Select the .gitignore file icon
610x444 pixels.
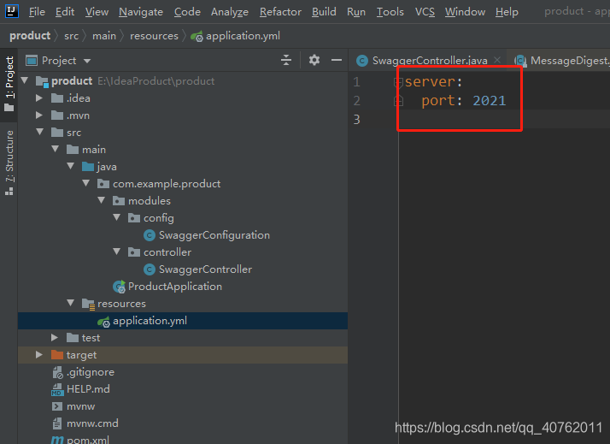click(x=57, y=372)
